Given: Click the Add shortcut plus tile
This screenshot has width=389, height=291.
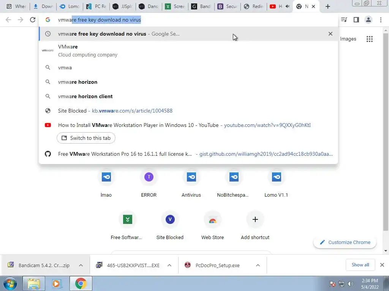Looking at the screenshot, I should pyautogui.click(x=255, y=225).
